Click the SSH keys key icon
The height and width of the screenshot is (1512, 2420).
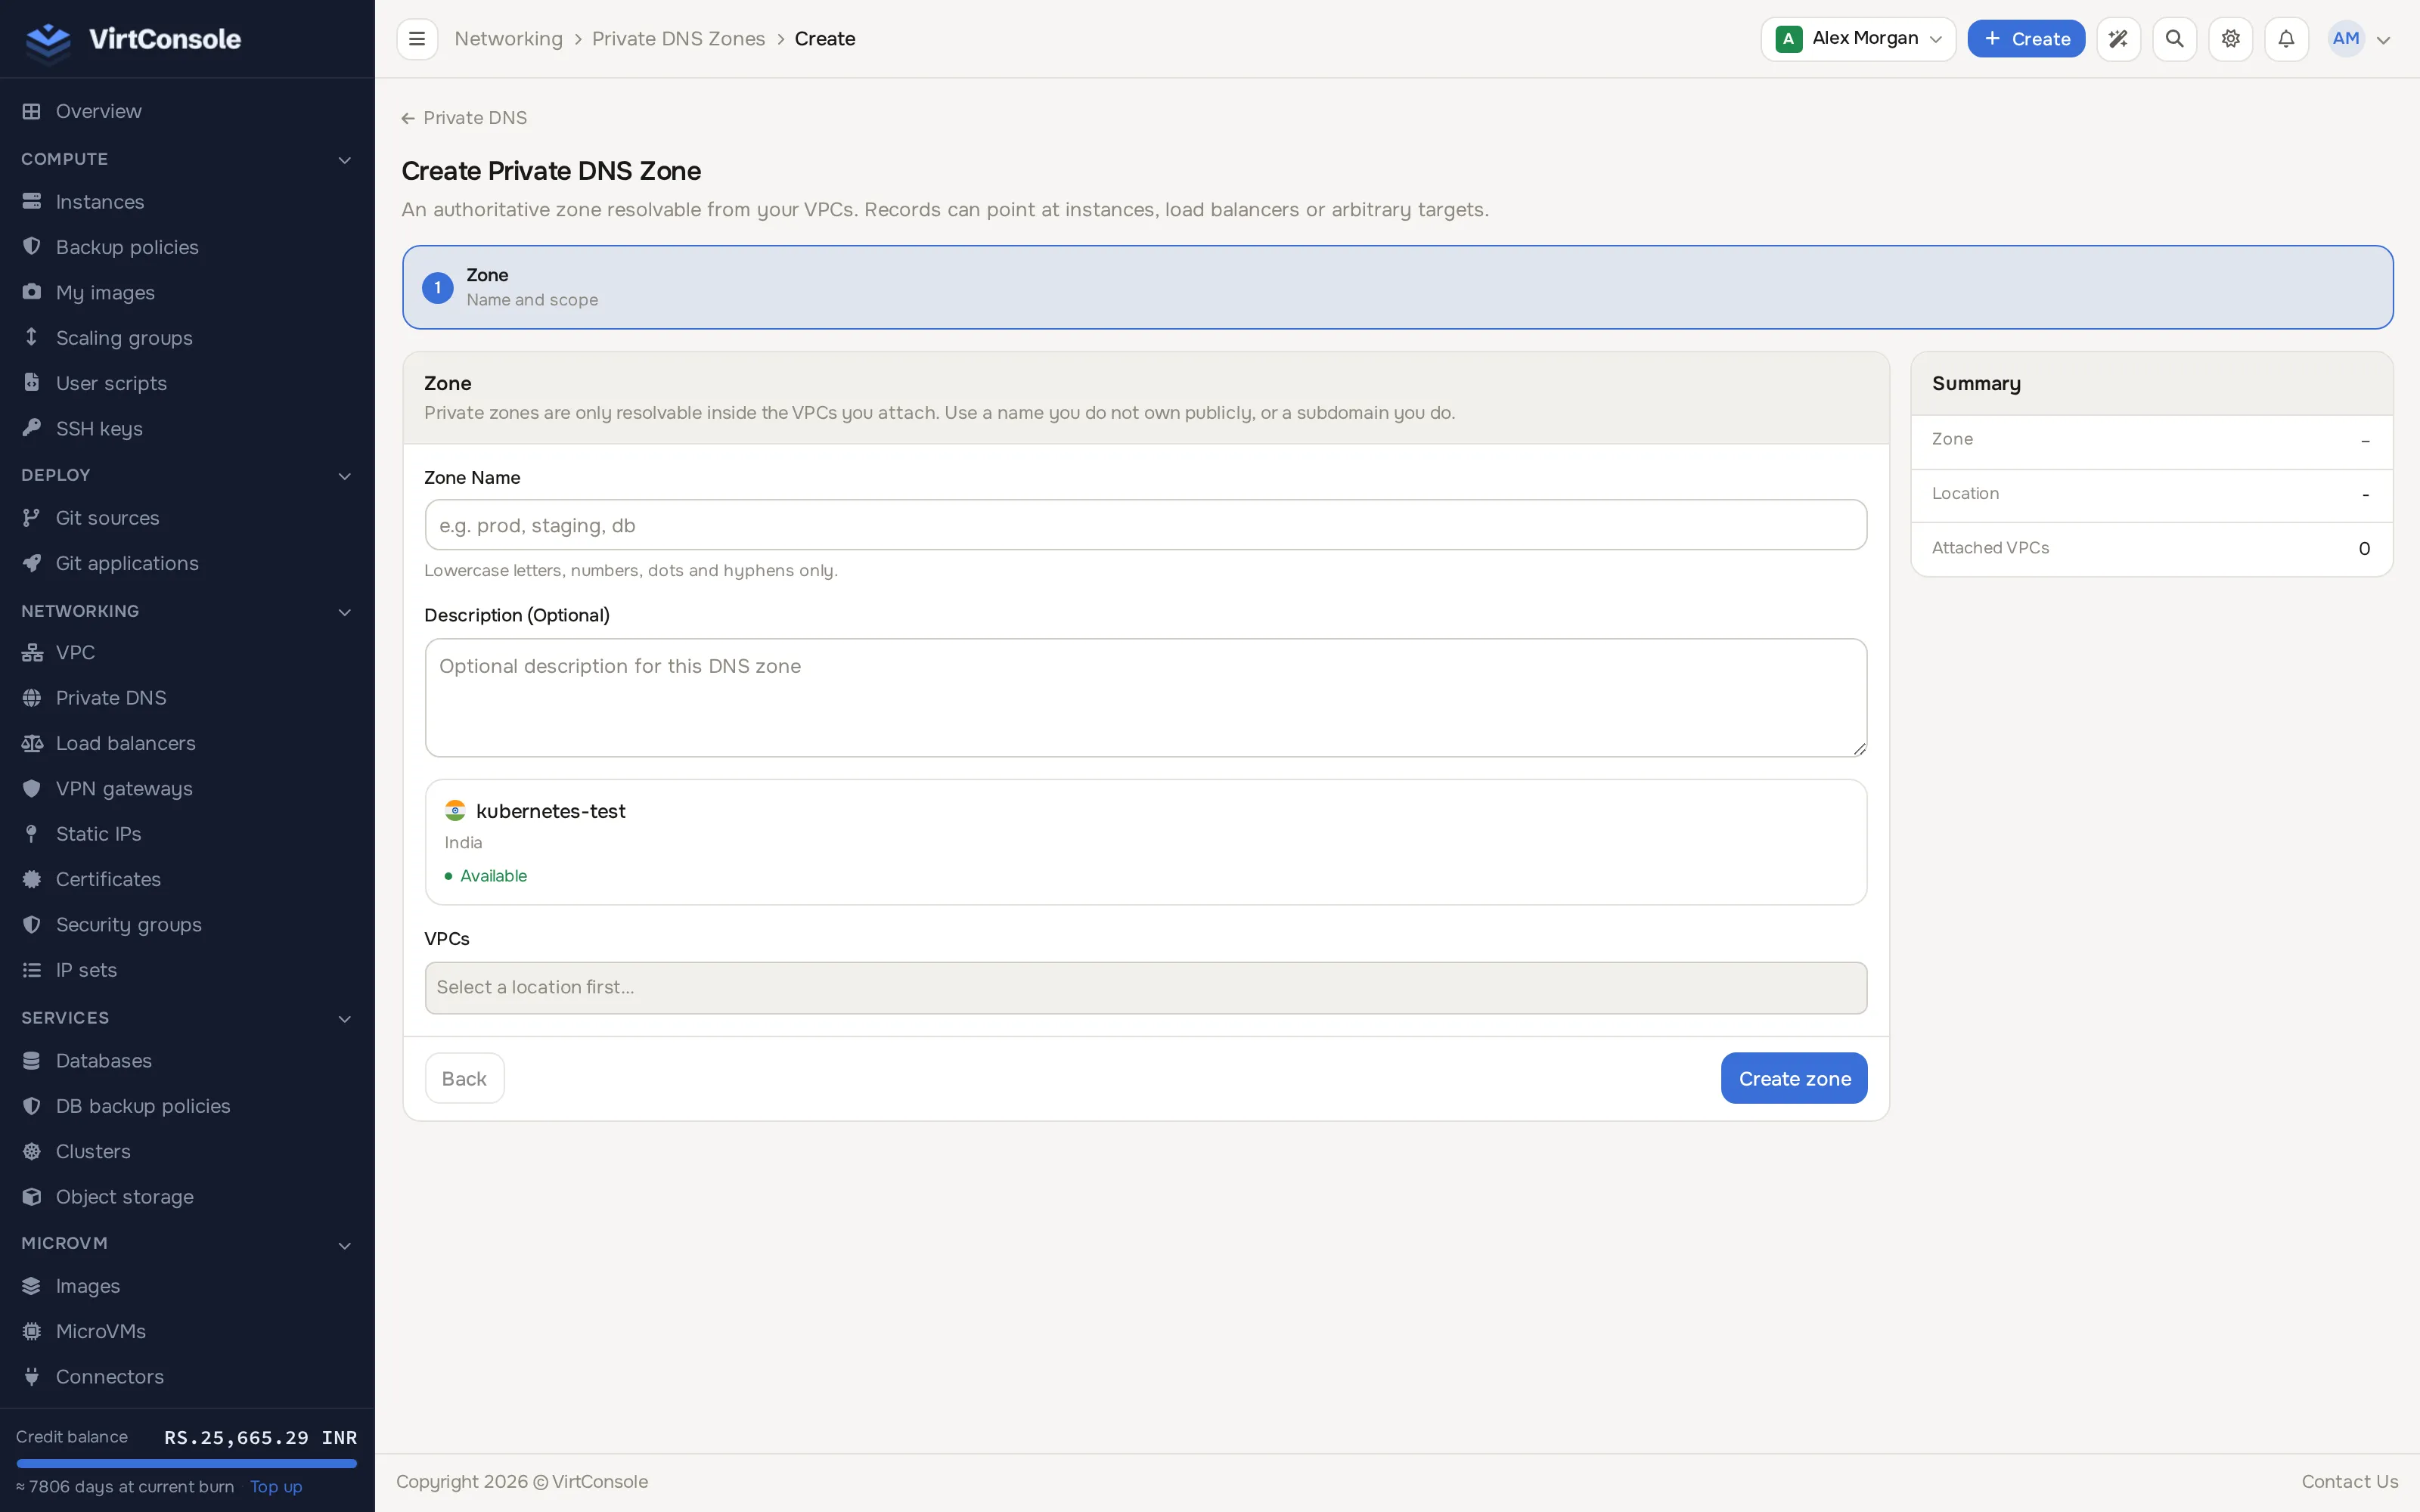[32, 428]
